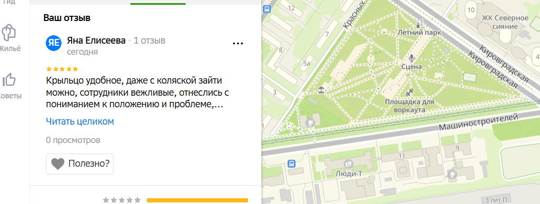Open the Советы thumbs-up sidebar icon
Screen dimensions: 540x204
pyautogui.click(x=9, y=80)
